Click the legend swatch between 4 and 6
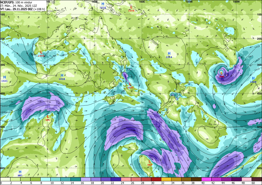Image resolution: width=262 pixels, height=185 pixels. click(25, 179)
